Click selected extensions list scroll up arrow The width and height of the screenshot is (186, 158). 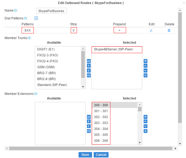click(x=140, y=105)
